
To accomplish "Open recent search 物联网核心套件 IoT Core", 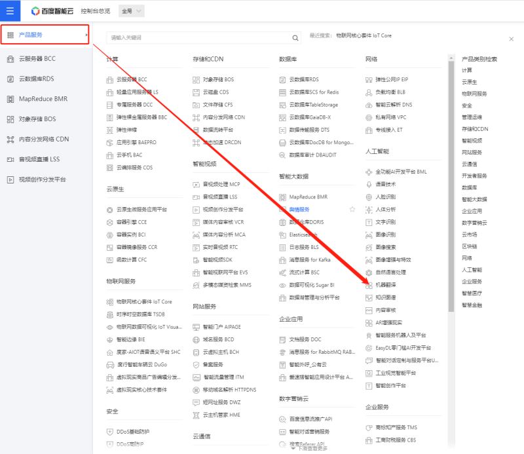I will [x=364, y=35].
